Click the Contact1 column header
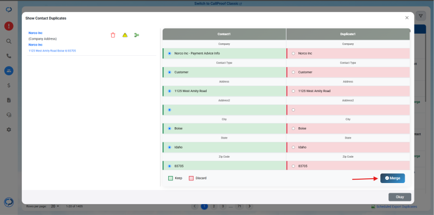The width and height of the screenshot is (434, 215). 224,34
